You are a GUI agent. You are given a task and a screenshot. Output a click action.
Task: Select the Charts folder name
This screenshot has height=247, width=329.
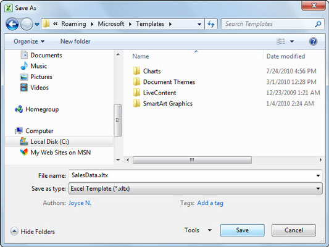(x=152, y=71)
